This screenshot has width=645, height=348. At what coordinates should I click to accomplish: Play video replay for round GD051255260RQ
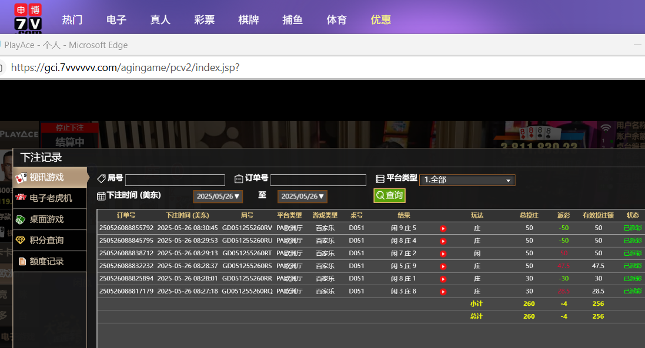[x=443, y=292]
